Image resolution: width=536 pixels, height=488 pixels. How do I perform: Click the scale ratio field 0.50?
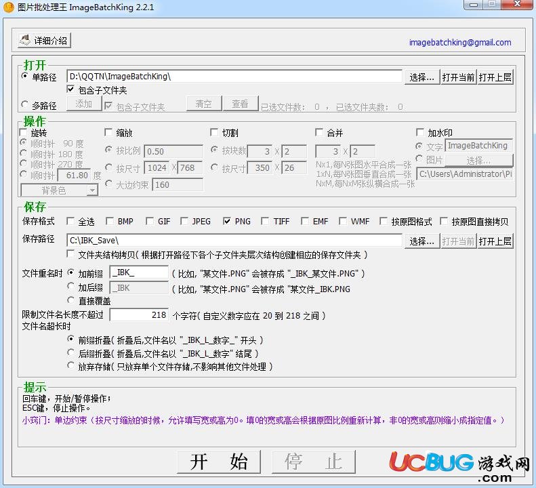173,151
